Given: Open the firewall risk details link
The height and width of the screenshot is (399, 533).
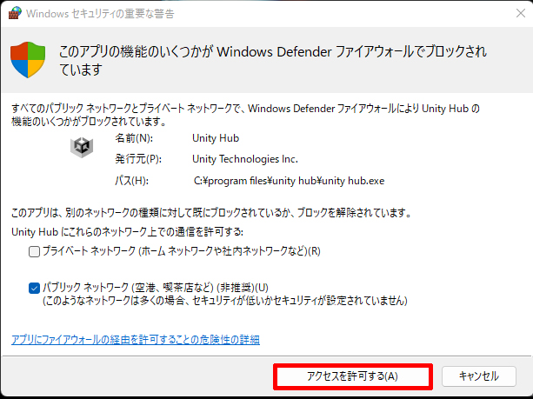Looking at the screenshot, I should [135, 339].
